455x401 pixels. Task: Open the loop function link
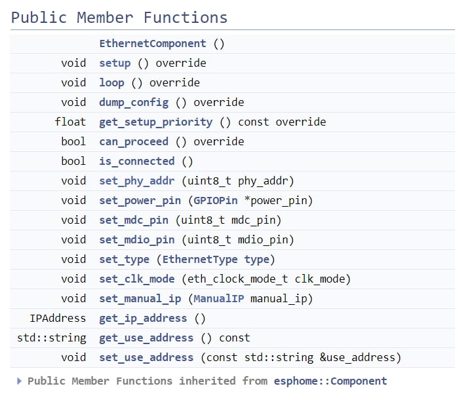111,83
